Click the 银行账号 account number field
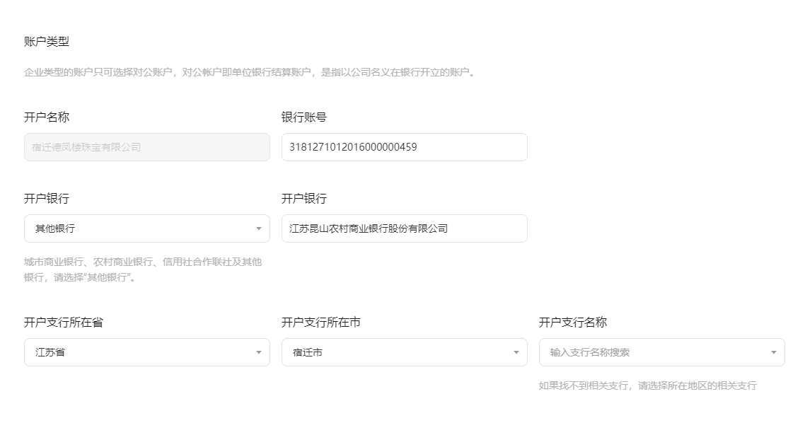 [x=404, y=146]
